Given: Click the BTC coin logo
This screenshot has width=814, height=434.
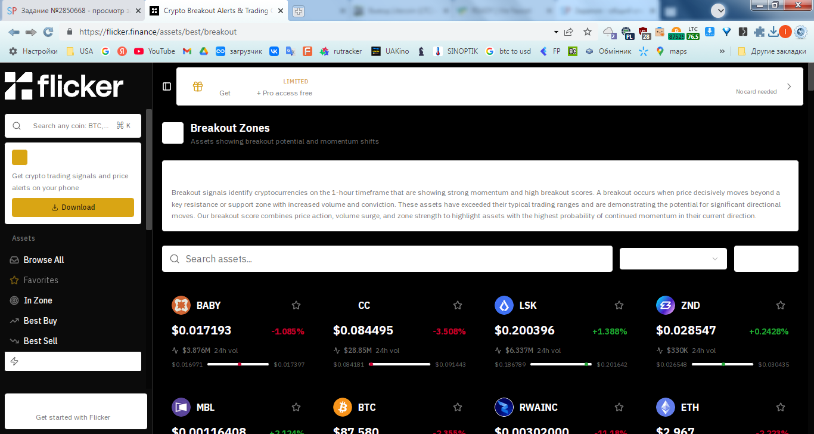Looking at the screenshot, I should pos(343,407).
